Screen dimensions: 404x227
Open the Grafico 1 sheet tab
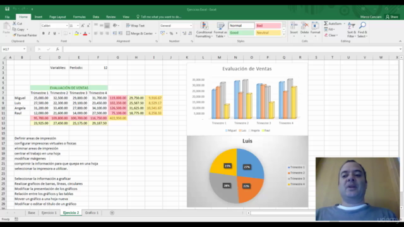(x=92, y=213)
